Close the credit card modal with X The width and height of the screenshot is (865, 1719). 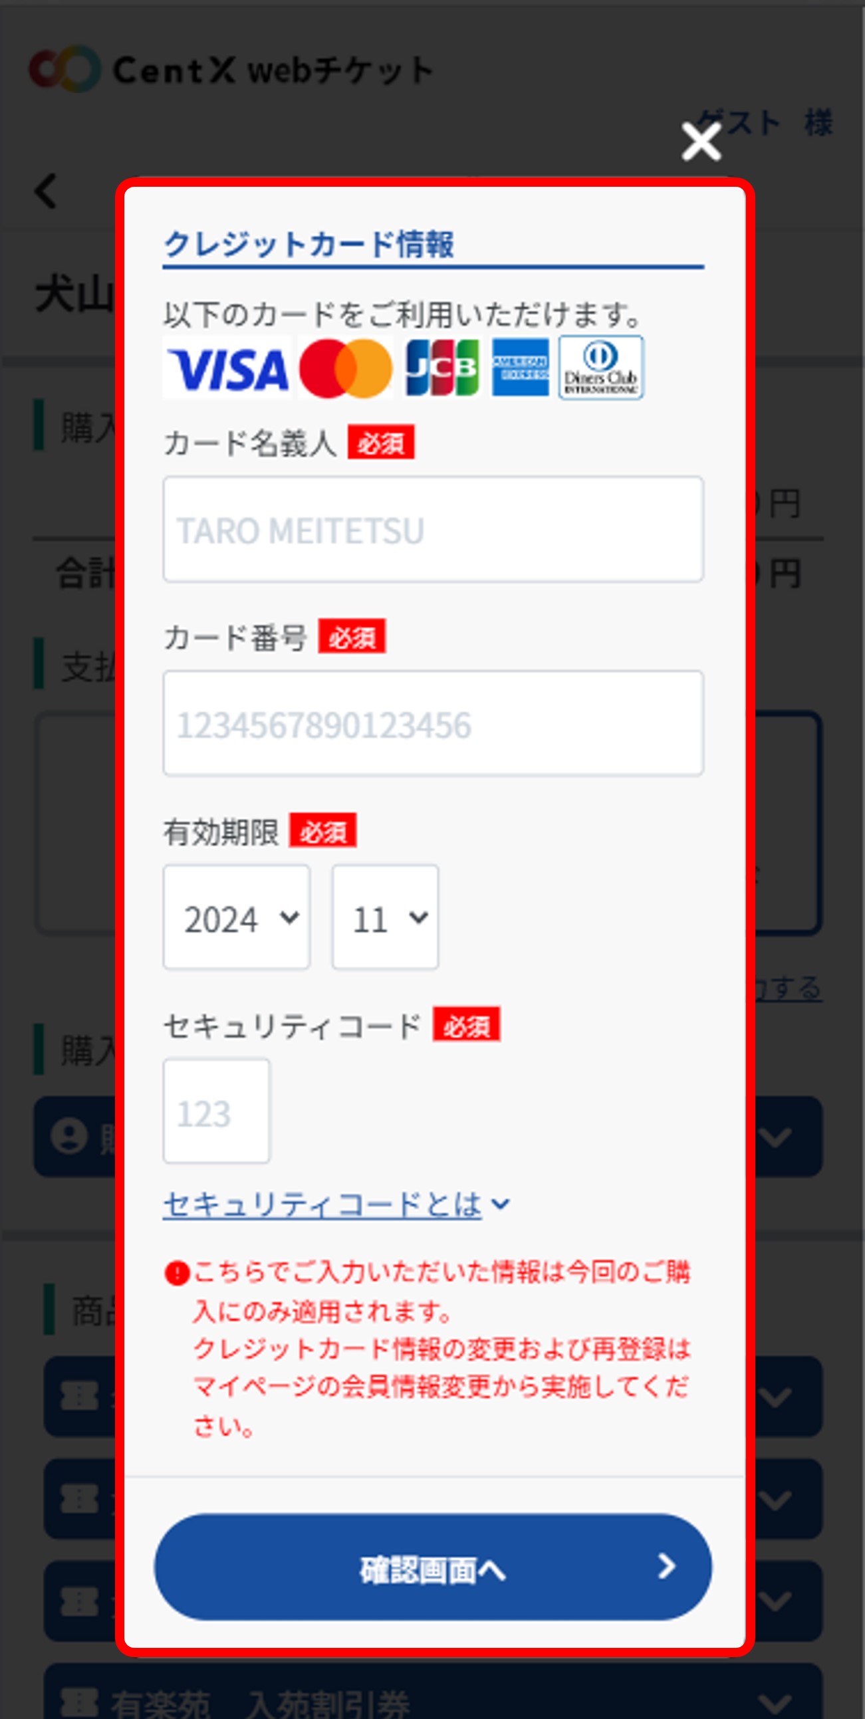(x=701, y=142)
